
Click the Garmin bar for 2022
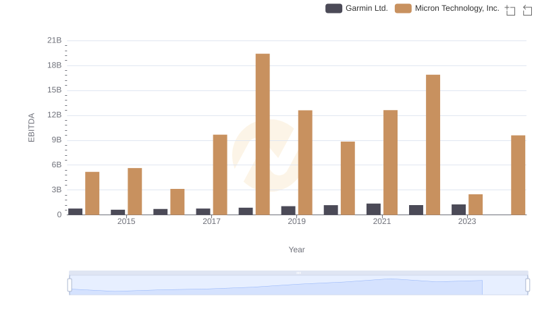(x=416, y=210)
